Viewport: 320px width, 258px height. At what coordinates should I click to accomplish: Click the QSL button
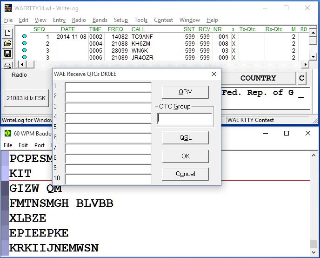(x=186, y=138)
